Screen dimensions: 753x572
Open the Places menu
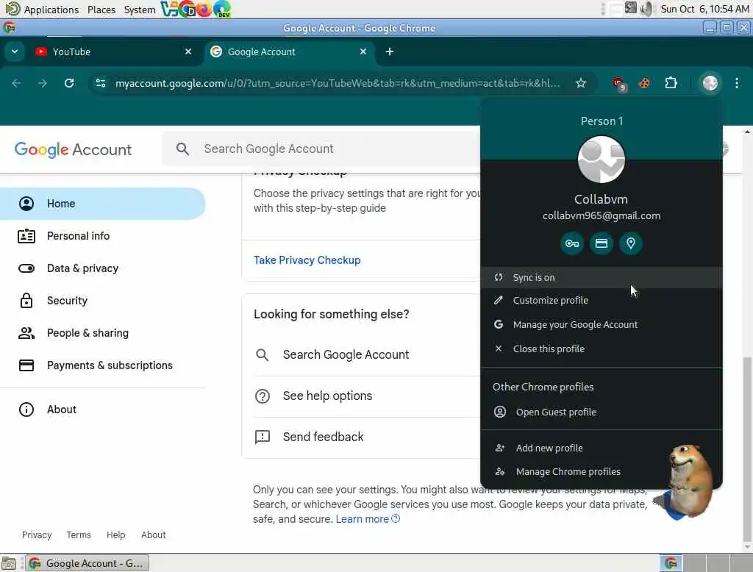click(x=101, y=9)
